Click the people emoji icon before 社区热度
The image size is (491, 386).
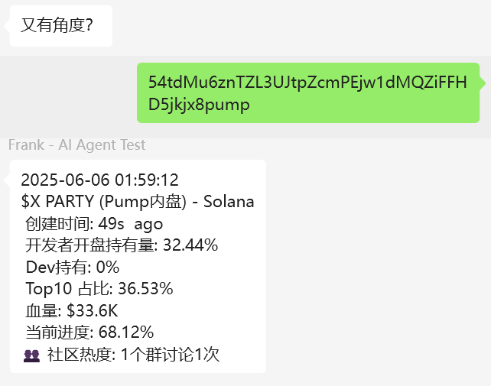pyautogui.click(x=31, y=355)
